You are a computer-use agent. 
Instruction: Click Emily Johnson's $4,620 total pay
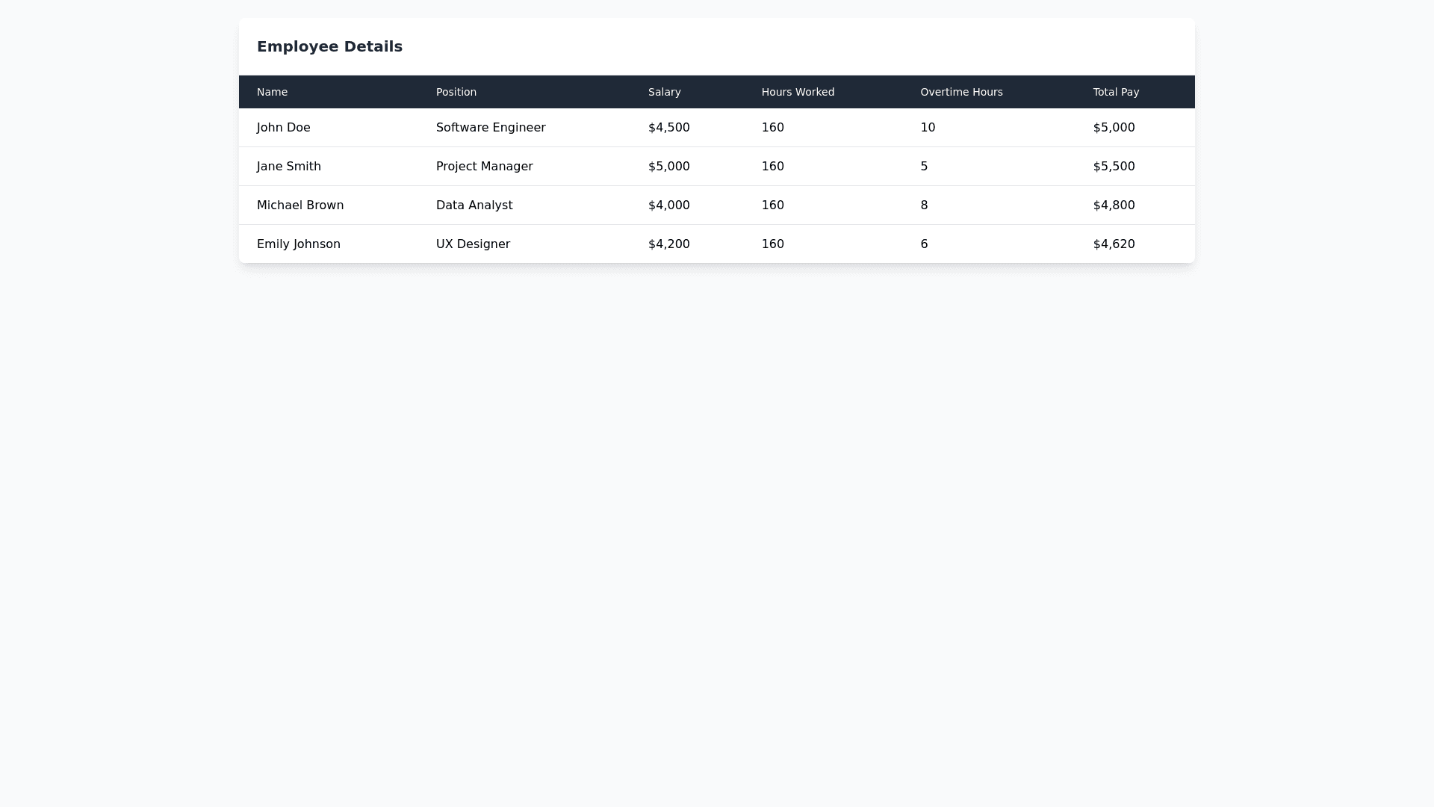(x=1114, y=244)
